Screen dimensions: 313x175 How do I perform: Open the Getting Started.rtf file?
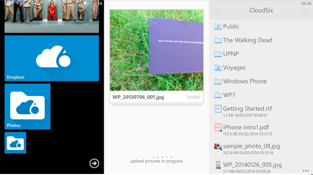click(x=261, y=111)
